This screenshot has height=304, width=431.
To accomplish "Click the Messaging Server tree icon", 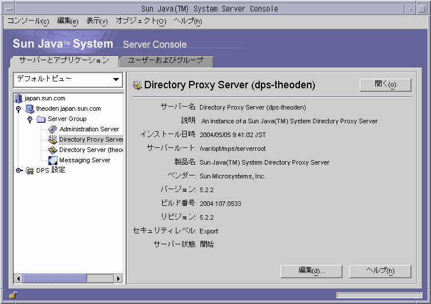I will (52, 160).
